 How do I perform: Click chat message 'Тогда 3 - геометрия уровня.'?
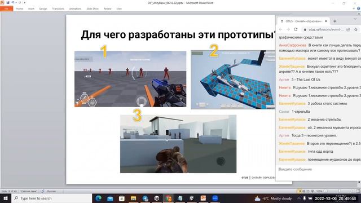tap(314, 135)
